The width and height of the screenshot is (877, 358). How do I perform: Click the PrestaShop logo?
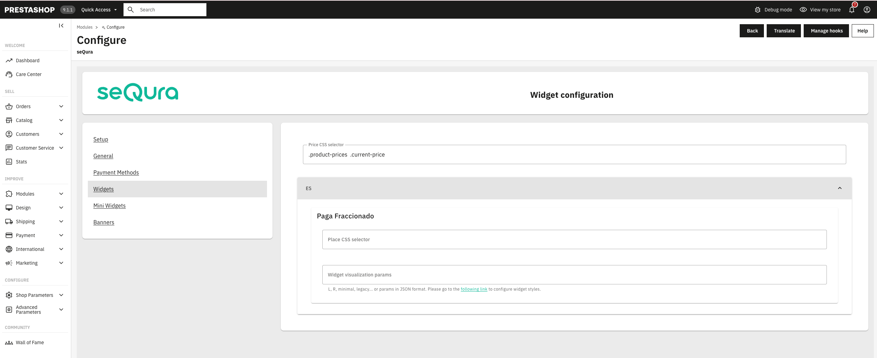pyautogui.click(x=30, y=10)
